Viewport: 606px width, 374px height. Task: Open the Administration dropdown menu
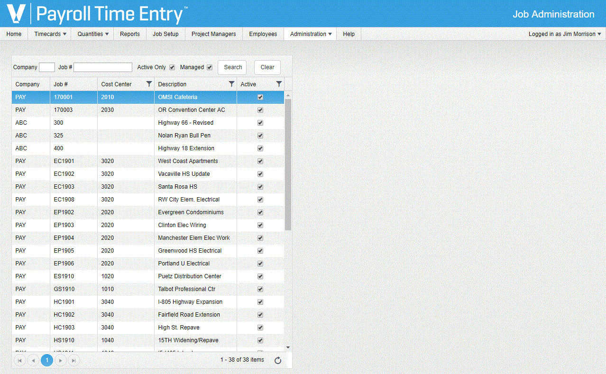(x=311, y=34)
